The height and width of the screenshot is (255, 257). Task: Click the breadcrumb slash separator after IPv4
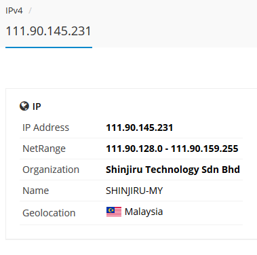click(x=30, y=11)
